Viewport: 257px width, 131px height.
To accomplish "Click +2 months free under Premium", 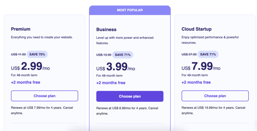I will click(x=26, y=82).
